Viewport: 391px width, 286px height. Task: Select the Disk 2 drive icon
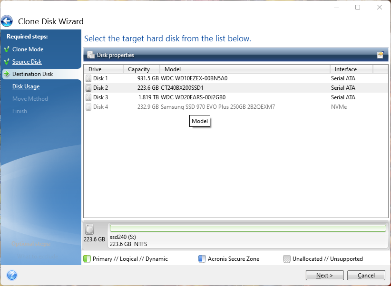[x=88, y=88]
